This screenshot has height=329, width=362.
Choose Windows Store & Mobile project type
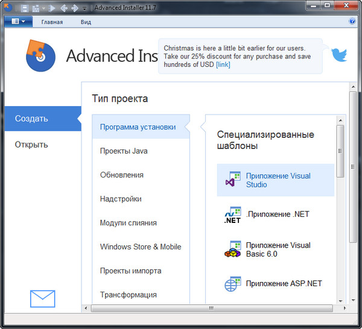[x=141, y=247]
